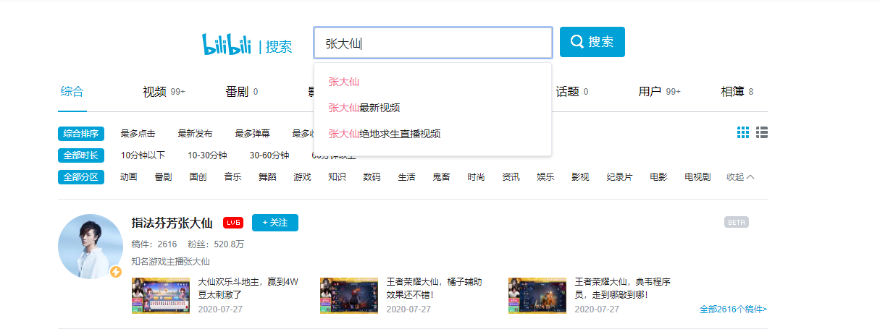880x329 pixels.
Task: Open thumbnail of 大仙欢乐斗地主 video
Action: tap(161, 295)
